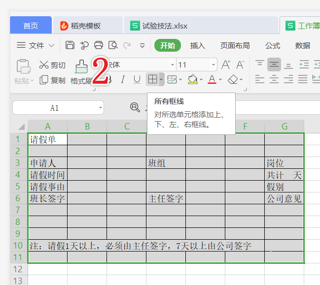Toggle middle vertical alignment button
Viewport: 320px width, 285px height.
pos(274,64)
